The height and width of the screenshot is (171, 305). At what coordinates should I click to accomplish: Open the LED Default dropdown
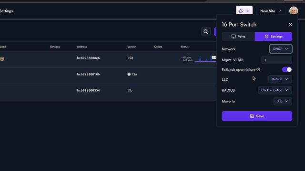click(280, 79)
